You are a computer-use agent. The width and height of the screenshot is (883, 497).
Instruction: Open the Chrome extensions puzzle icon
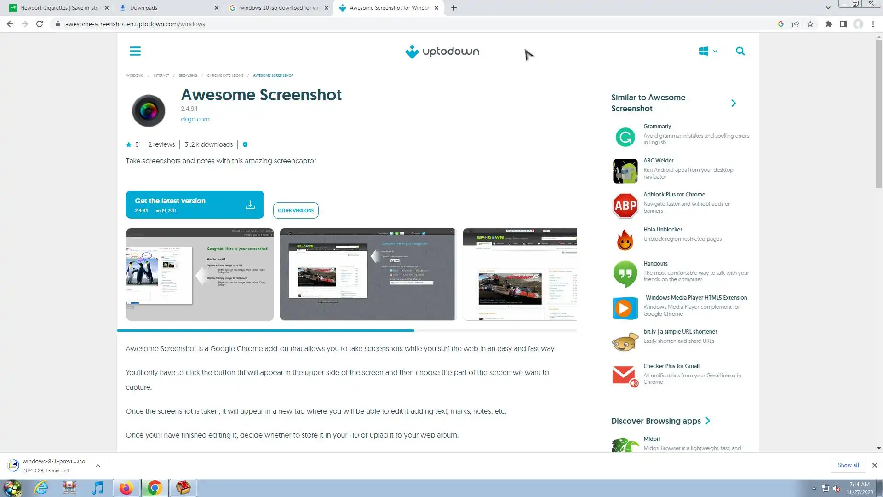point(828,24)
